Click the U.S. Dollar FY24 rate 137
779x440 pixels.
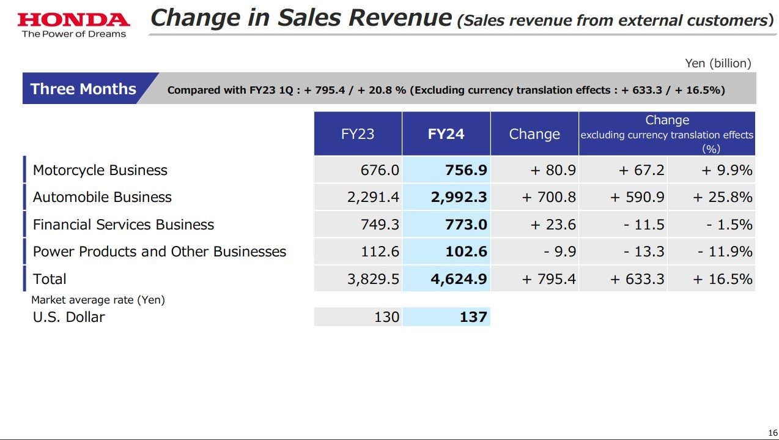tap(473, 317)
